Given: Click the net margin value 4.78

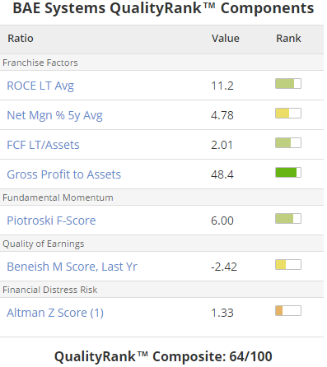Looking at the screenshot, I should point(222,115).
